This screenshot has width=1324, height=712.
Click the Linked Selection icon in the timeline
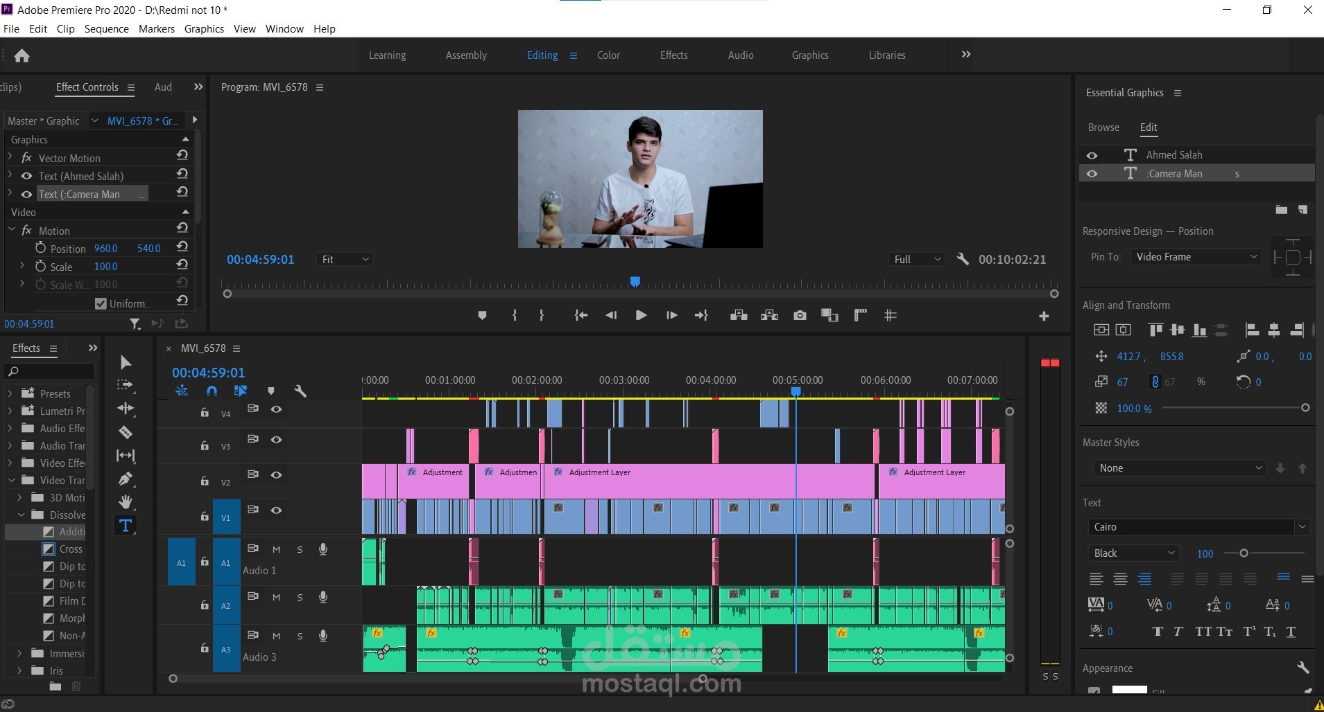coord(241,391)
